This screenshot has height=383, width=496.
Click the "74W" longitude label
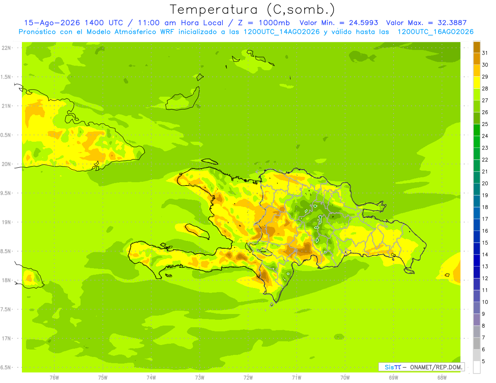151,378
